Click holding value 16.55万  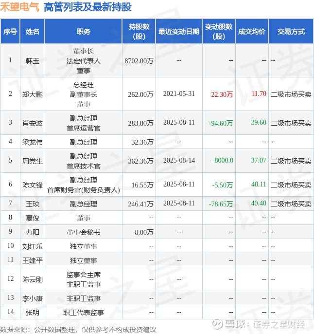[142, 185]
